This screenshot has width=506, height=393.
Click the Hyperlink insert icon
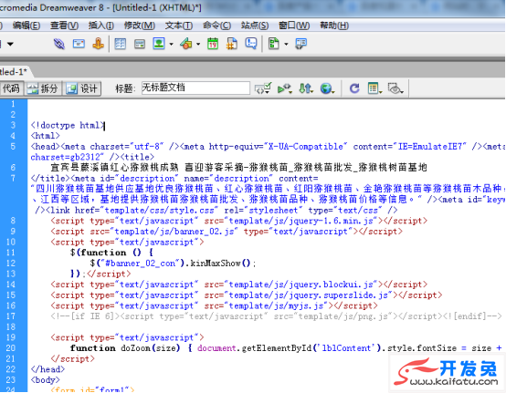[x=59, y=44]
